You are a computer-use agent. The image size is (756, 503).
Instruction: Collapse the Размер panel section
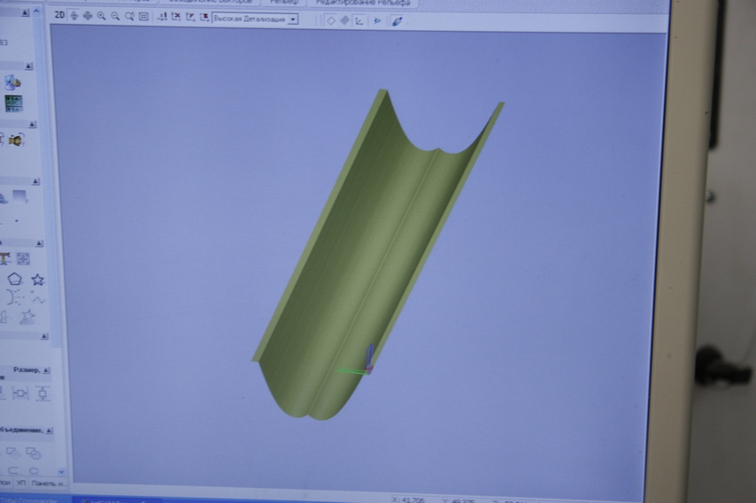coord(47,370)
